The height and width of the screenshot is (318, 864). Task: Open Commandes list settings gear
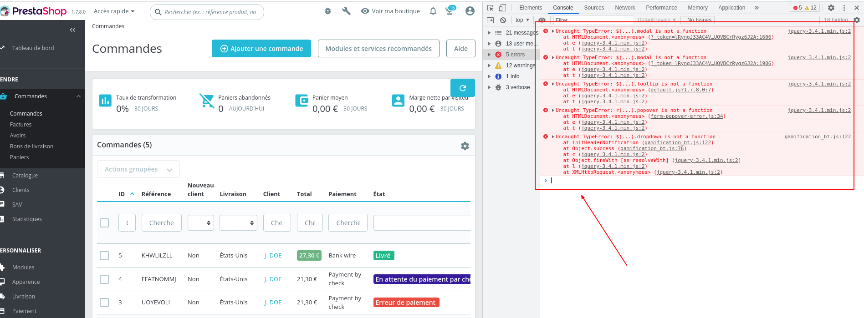465,146
